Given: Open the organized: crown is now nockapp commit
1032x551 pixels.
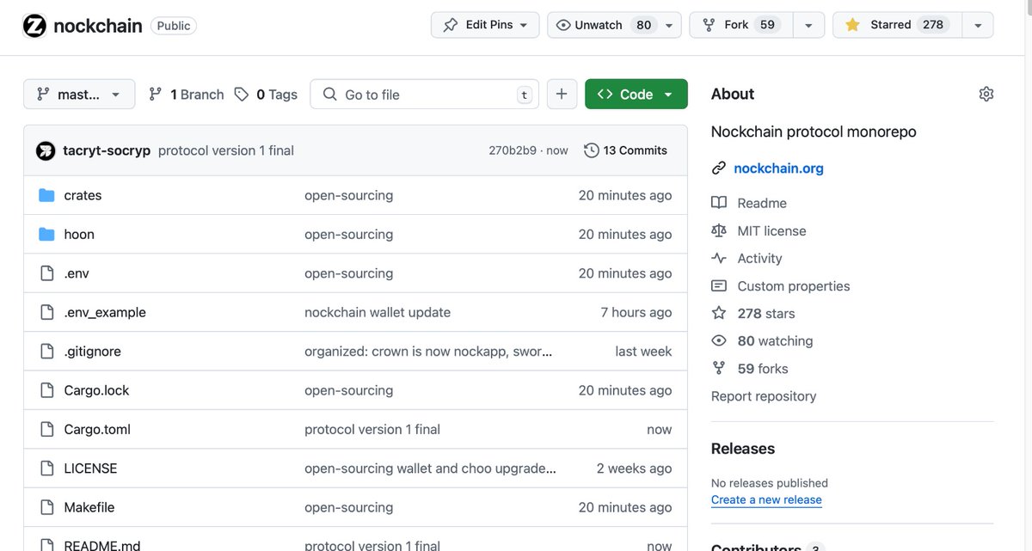Looking at the screenshot, I should coord(428,351).
